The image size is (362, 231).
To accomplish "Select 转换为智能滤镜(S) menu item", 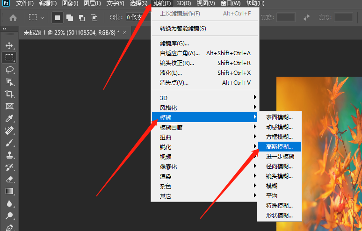I will pos(205,29).
